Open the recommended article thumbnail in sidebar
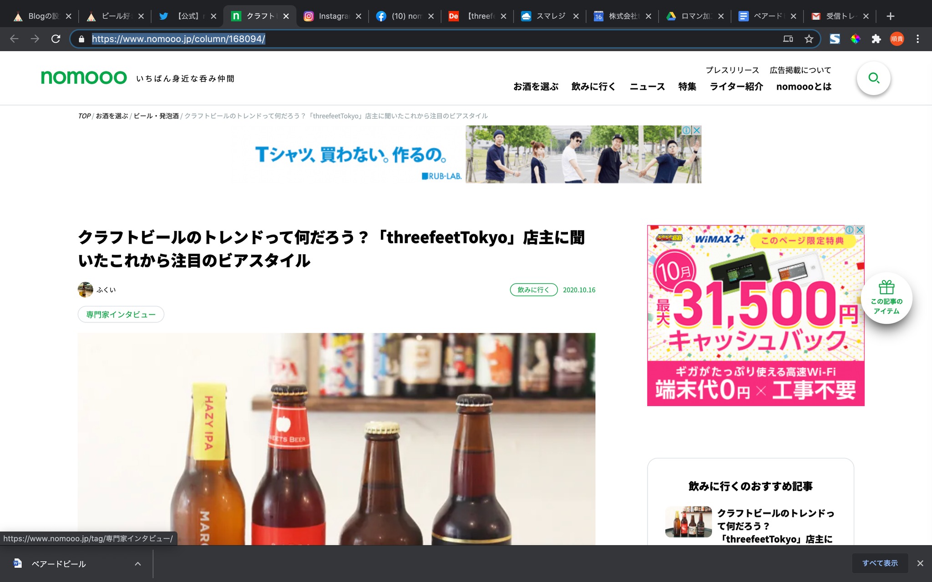The width and height of the screenshot is (932, 582). point(688,522)
